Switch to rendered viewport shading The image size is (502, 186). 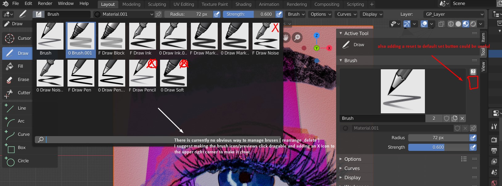click(473, 24)
